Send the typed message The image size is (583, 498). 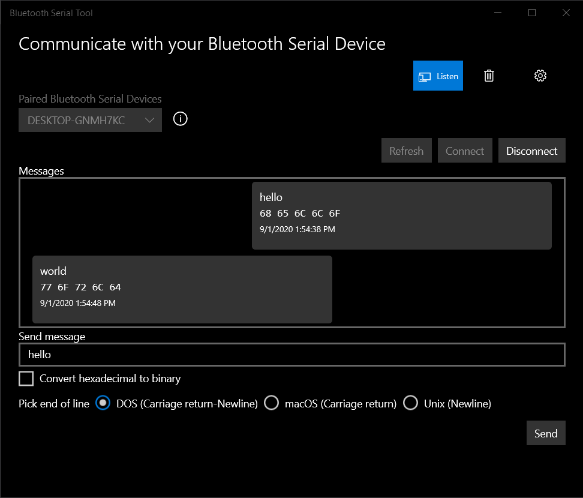pyautogui.click(x=545, y=433)
